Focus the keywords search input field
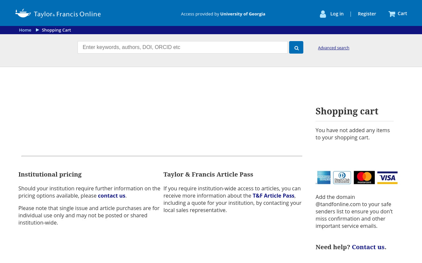The width and height of the screenshot is (422, 263). pos(183,47)
